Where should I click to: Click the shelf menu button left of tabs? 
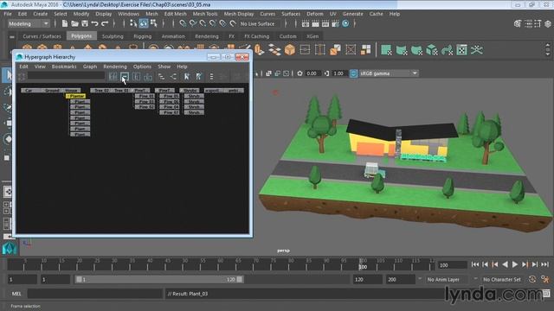pyautogui.click(x=12, y=36)
